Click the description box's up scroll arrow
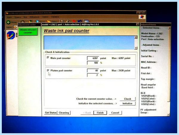This screenshot has height=135, width=179. (136, 37)
